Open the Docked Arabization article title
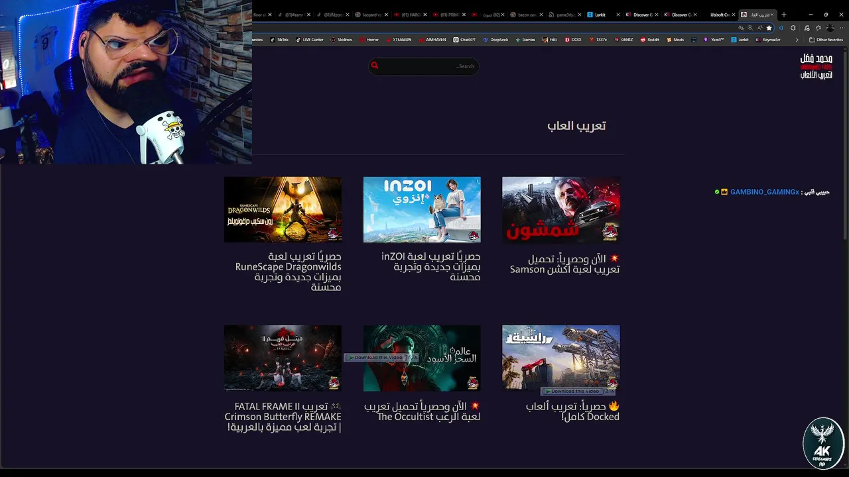The height and width of the screenshot is (477, 849). click(x=572, y=411)
